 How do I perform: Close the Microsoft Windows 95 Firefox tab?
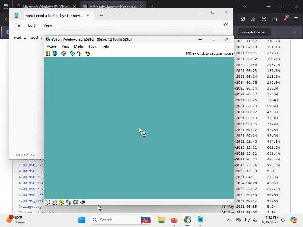coord(75,7)
